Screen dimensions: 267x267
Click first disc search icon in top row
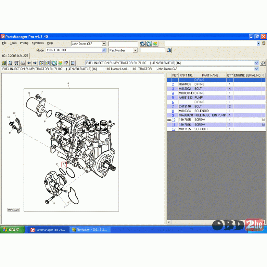(x=143, y=44)
